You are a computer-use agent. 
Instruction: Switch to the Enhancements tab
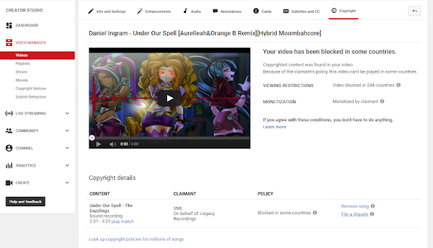click(154, 11)
